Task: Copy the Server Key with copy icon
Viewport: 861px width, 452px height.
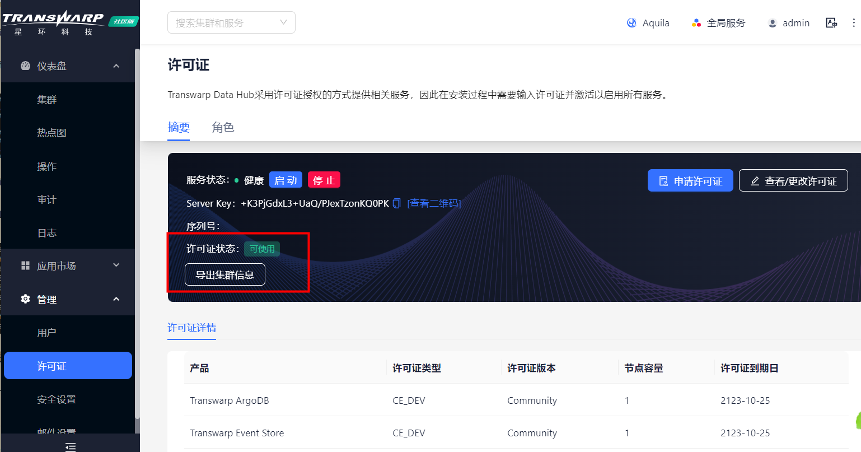Action: tap(396, 203)
